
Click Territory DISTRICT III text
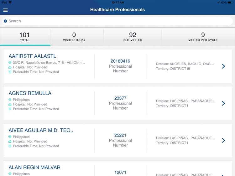coord(173,69)
